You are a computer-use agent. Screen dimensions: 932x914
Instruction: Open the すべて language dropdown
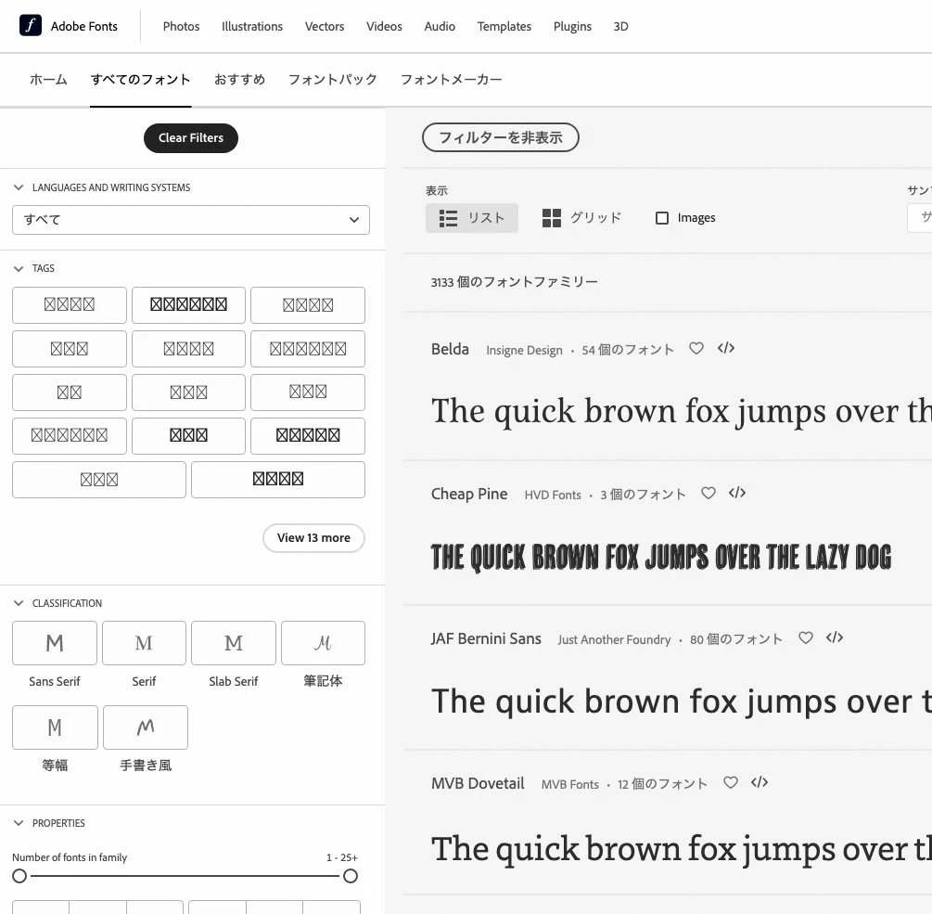tap(191, 220)
